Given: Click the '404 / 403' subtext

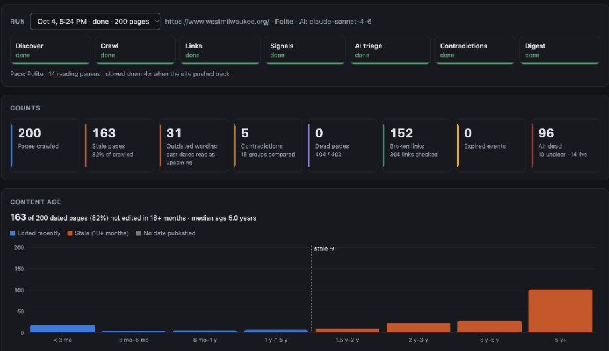Looking at the screenshot, I should (x=328, y=155).
